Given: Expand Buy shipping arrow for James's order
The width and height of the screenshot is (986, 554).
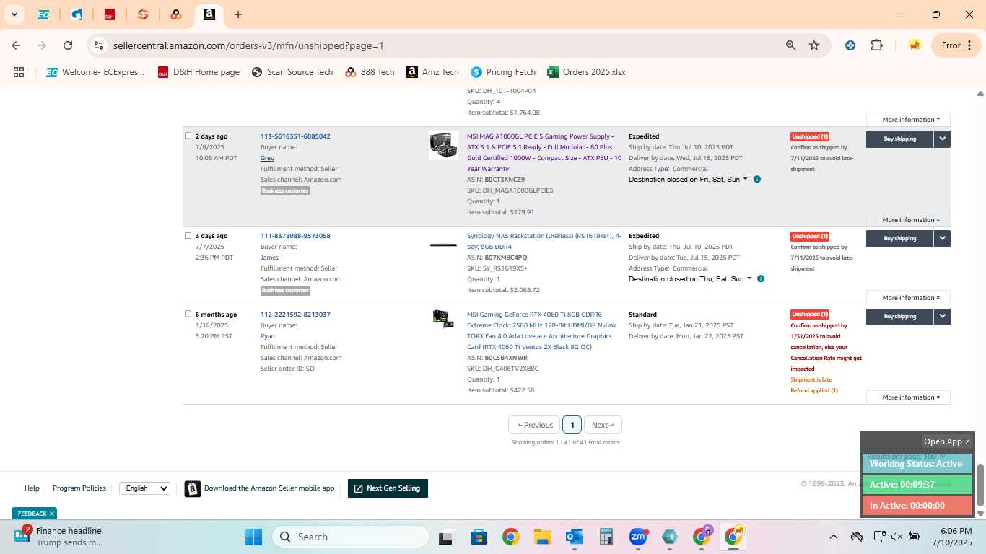Looking at the screenshot, I should [942, 238].
